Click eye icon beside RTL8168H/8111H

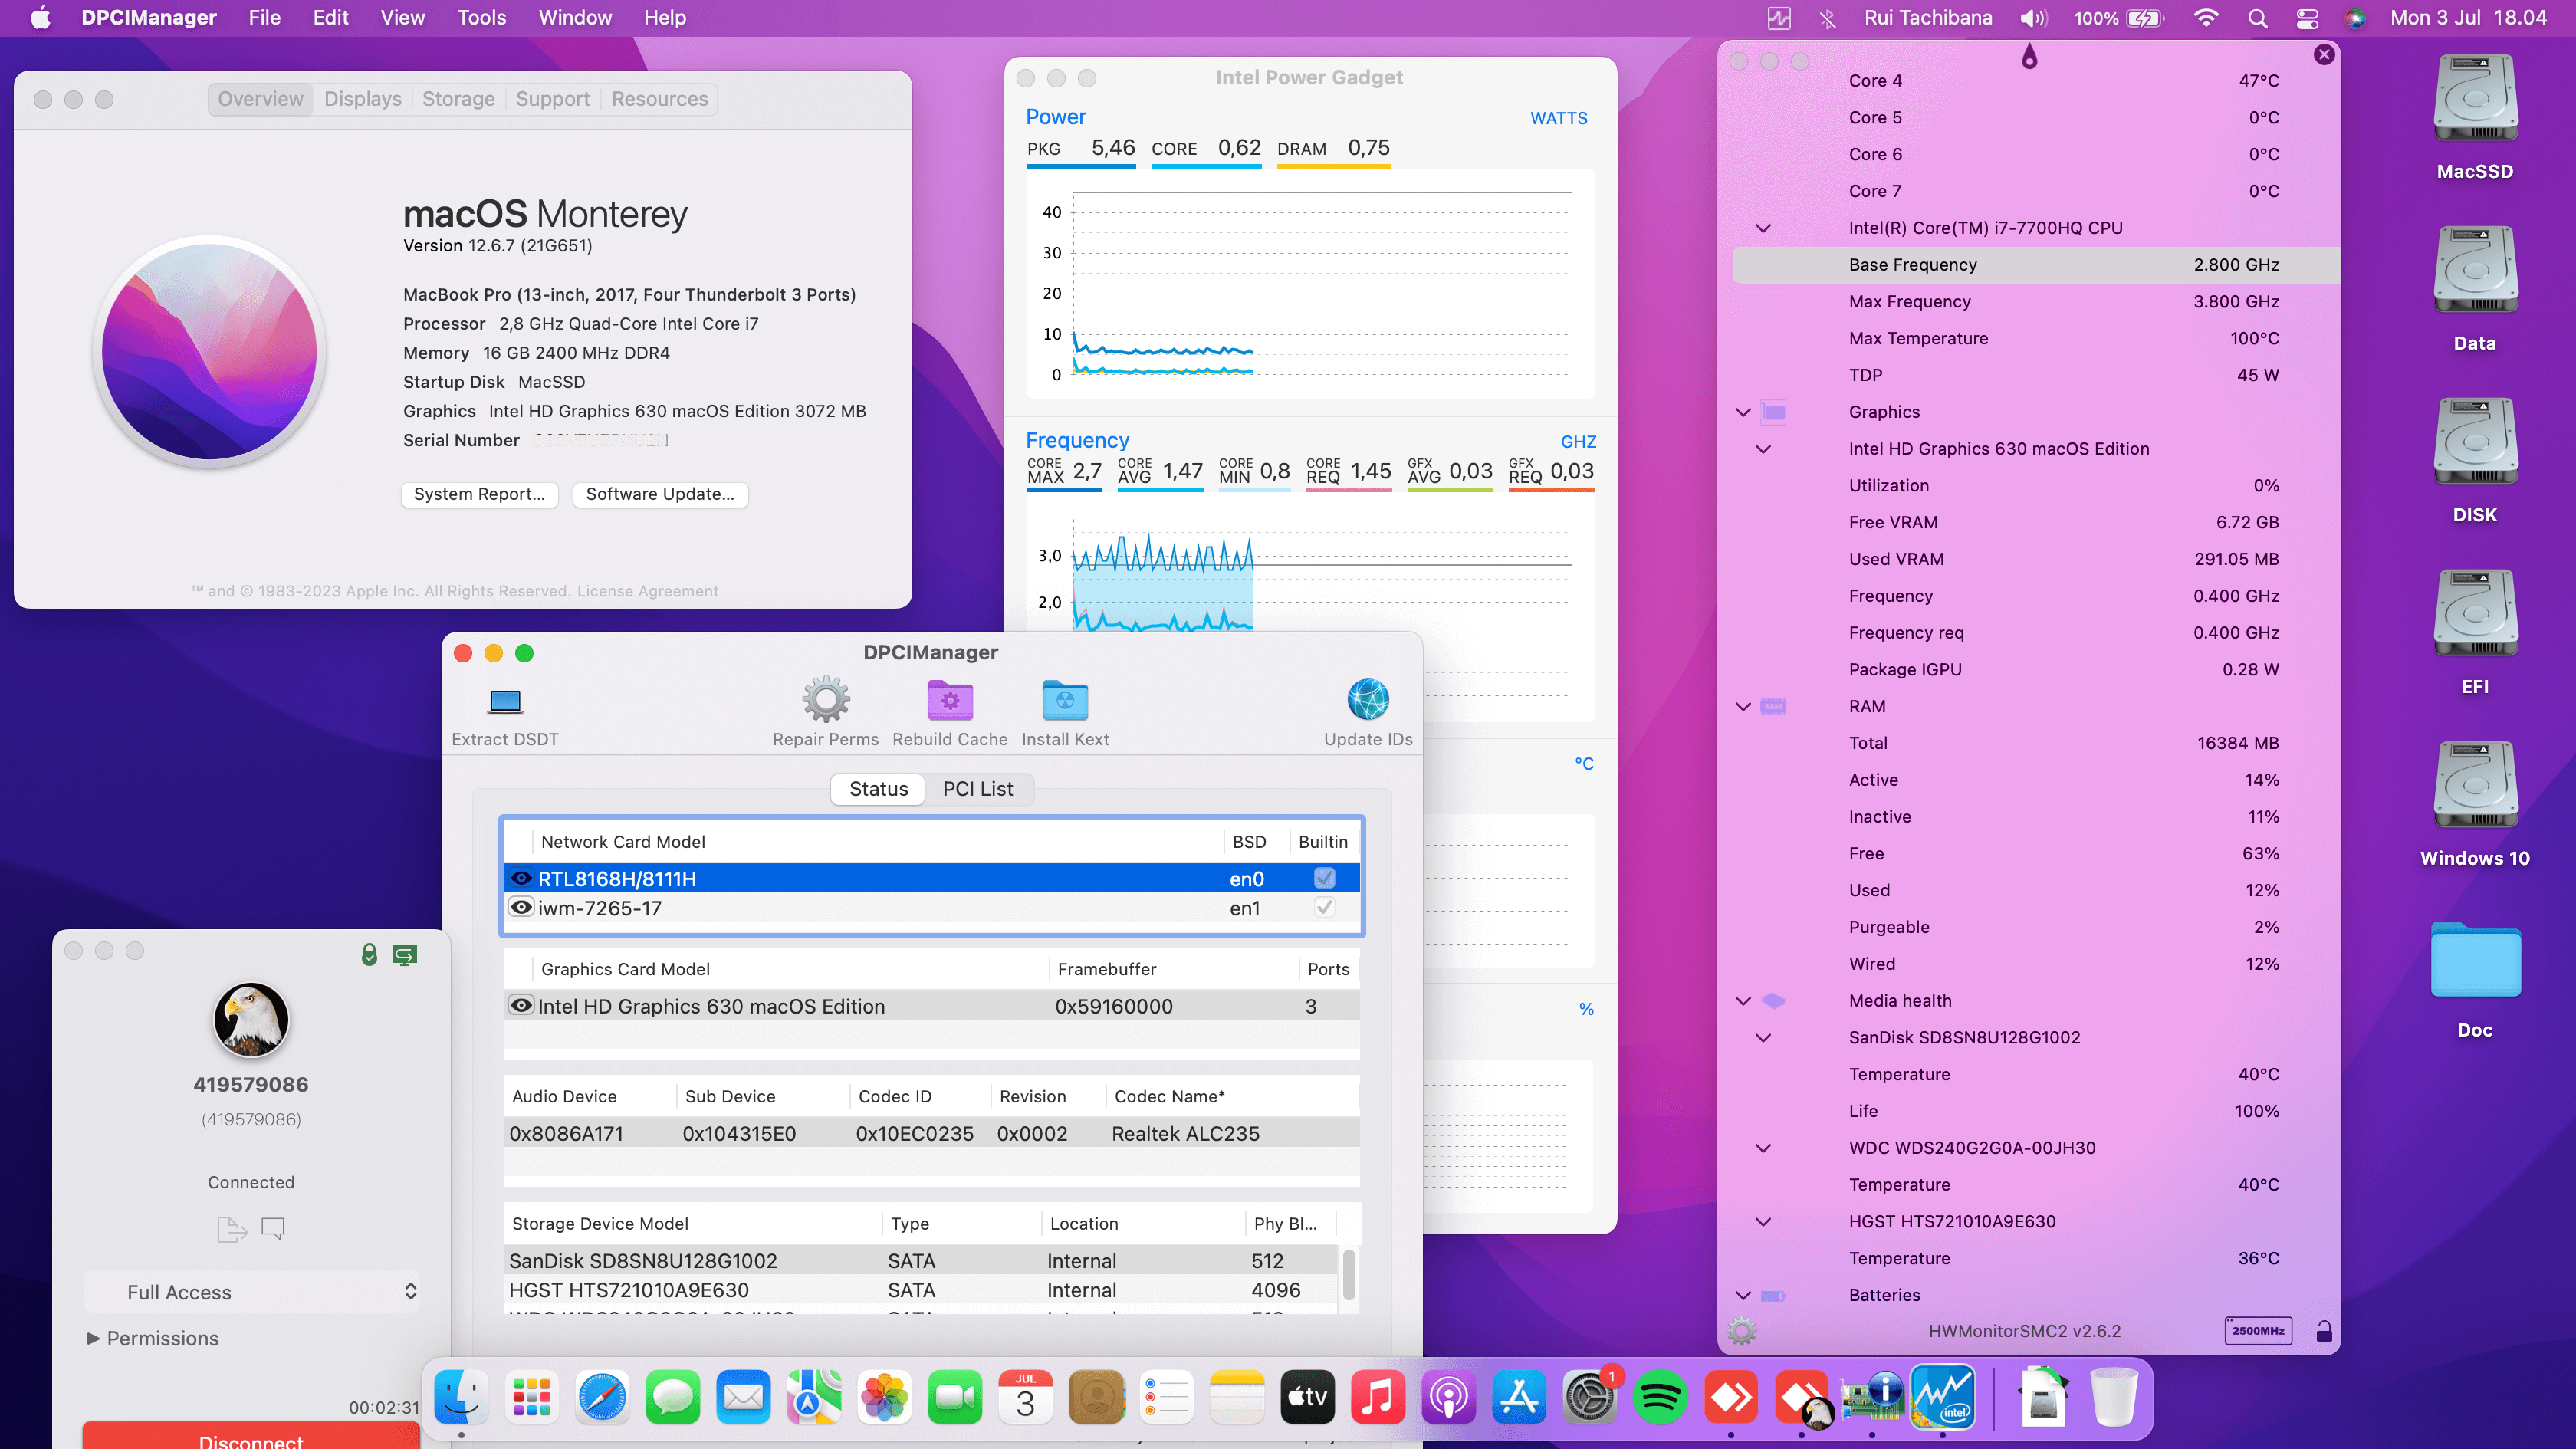point(521,878)
